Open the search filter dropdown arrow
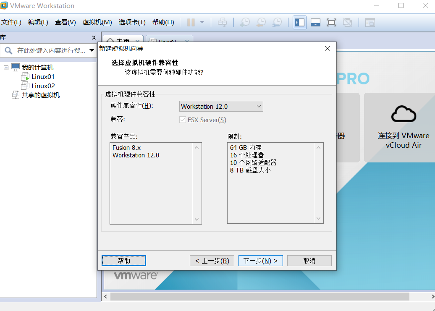 tap(92, 50)
